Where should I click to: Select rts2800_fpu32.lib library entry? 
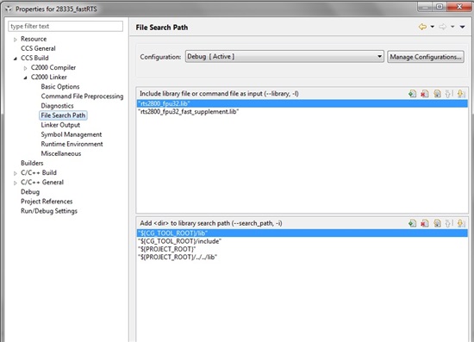point(302,103)
